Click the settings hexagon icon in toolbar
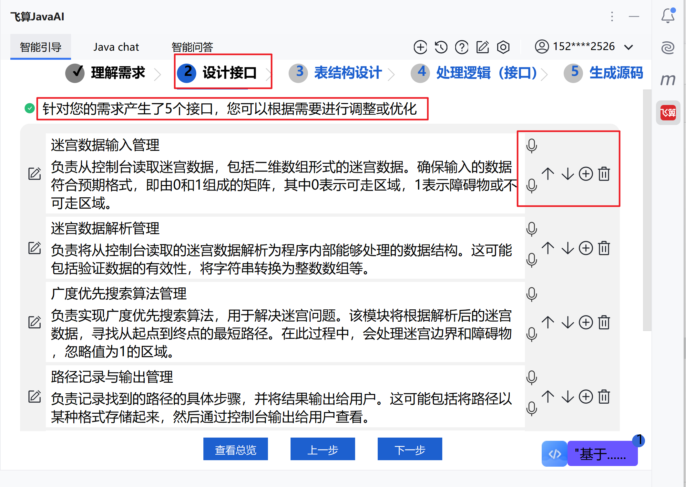Screen dimensions: 686x487 503,47
